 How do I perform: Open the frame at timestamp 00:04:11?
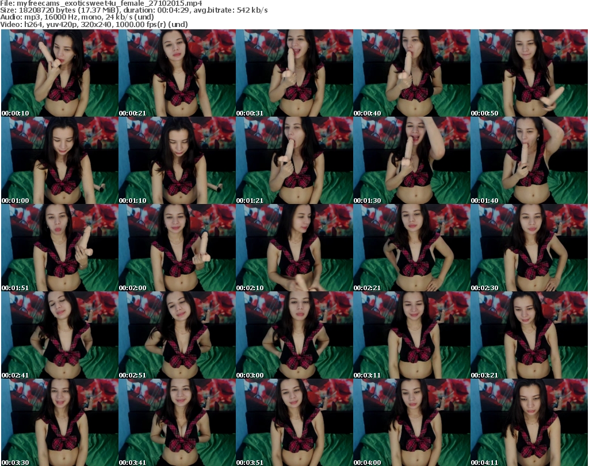click(x=529, y=422)
